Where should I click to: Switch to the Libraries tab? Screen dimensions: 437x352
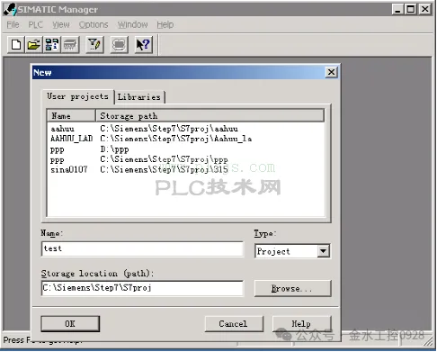tap(139, 97)
